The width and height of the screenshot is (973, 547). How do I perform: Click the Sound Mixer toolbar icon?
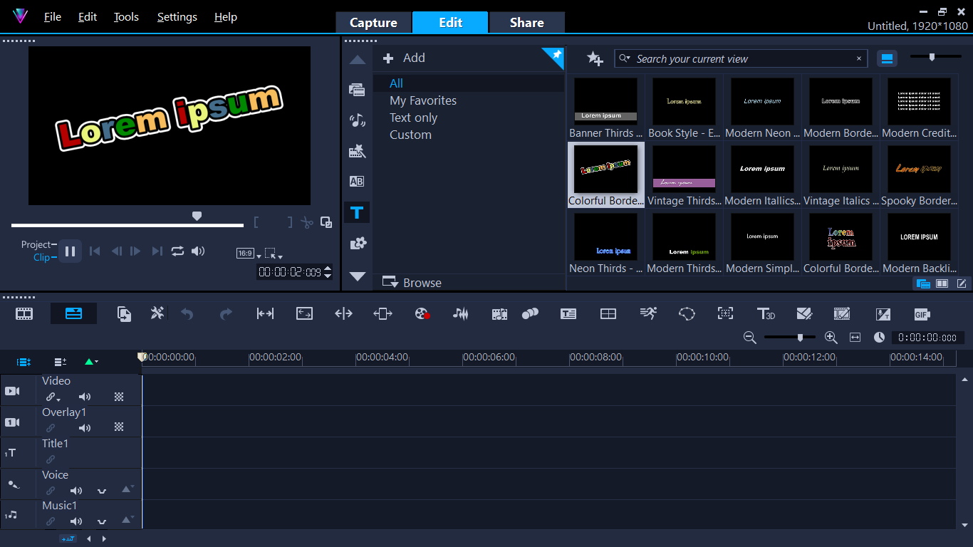click(x=461, y=314)
